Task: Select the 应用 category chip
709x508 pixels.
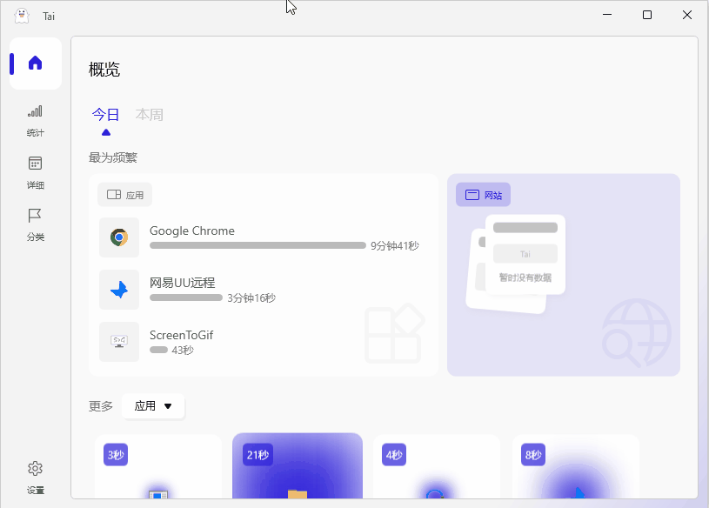Action: click(124, 195)
